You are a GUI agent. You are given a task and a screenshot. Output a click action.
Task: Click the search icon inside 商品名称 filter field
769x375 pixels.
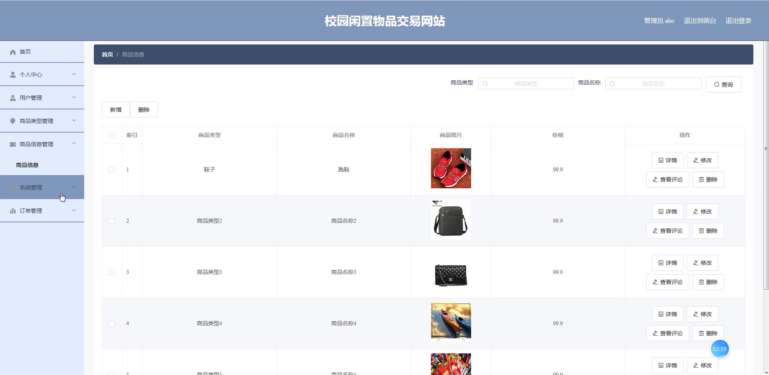[612, 84]
